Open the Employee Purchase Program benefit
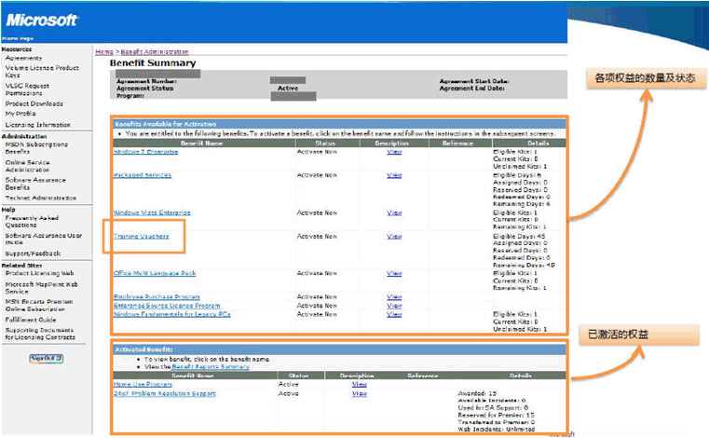This screenshot has height=438, width=709. tap(157, 297)
